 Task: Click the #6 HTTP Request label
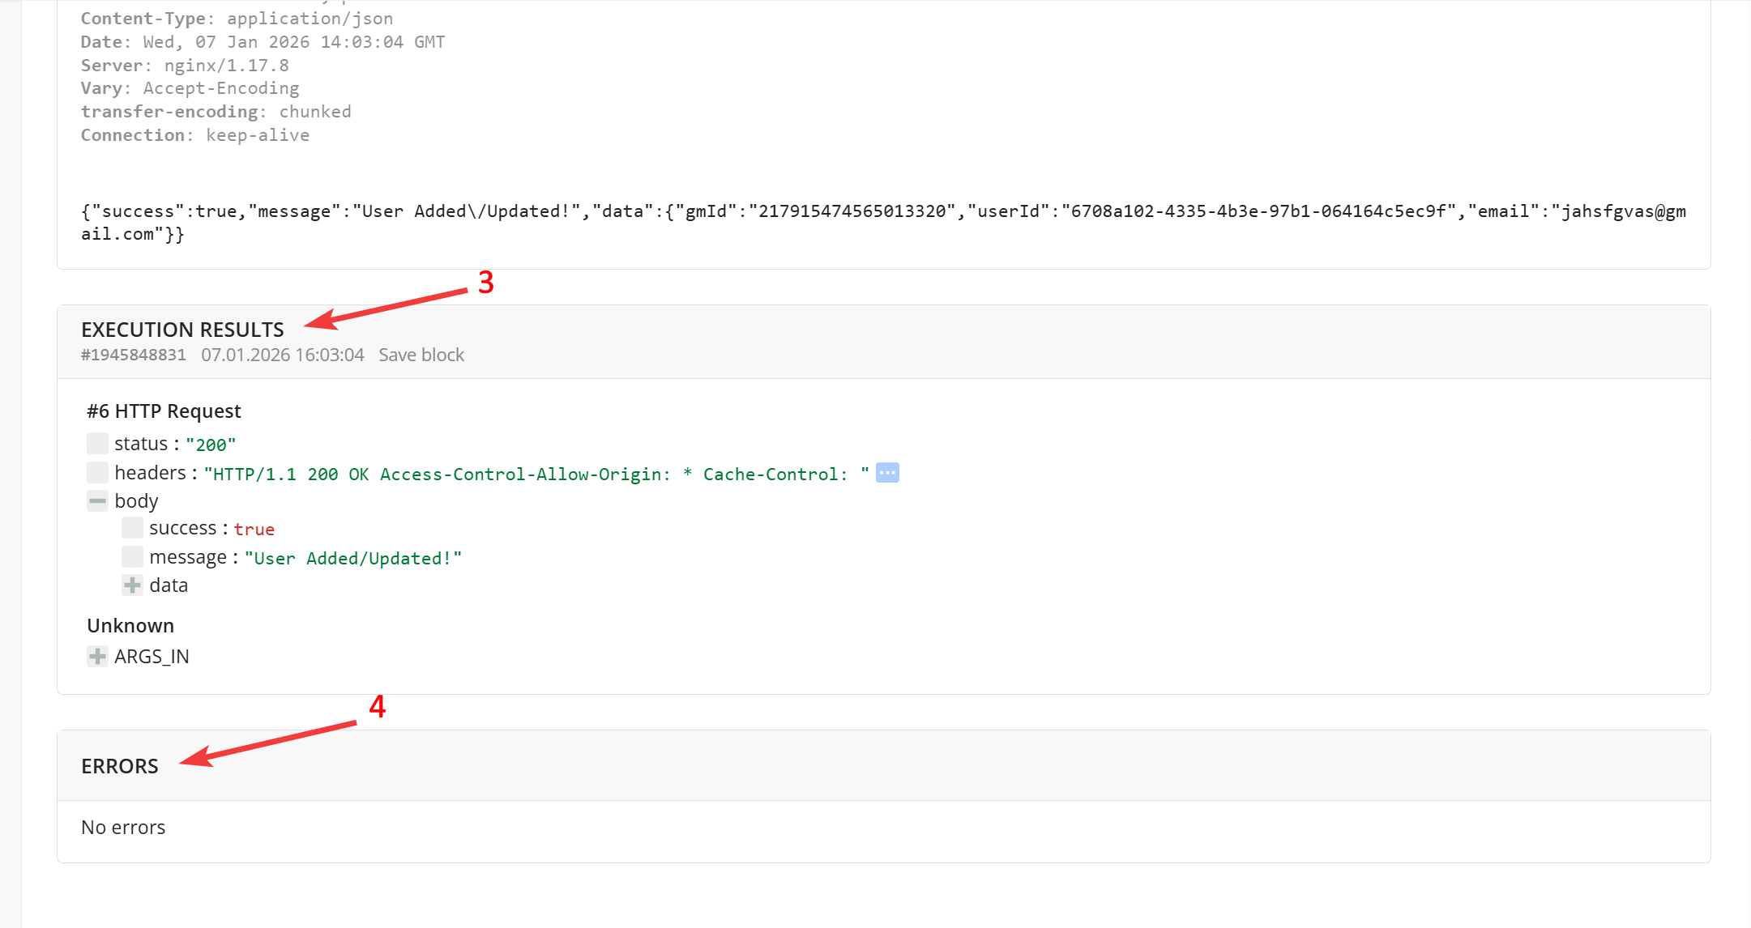163,411
